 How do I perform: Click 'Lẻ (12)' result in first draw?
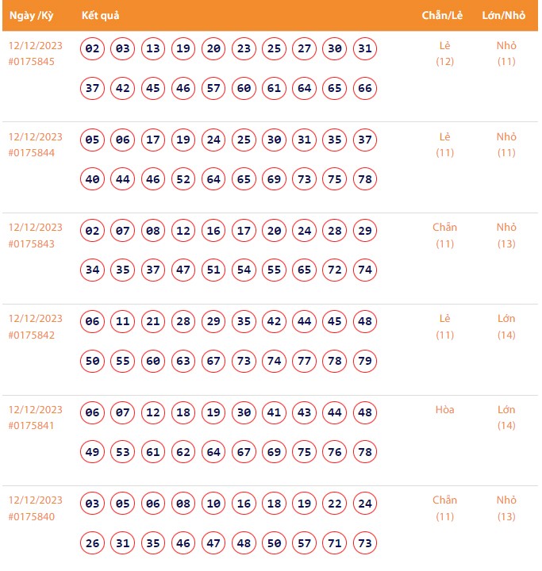[x=445, y=53]
